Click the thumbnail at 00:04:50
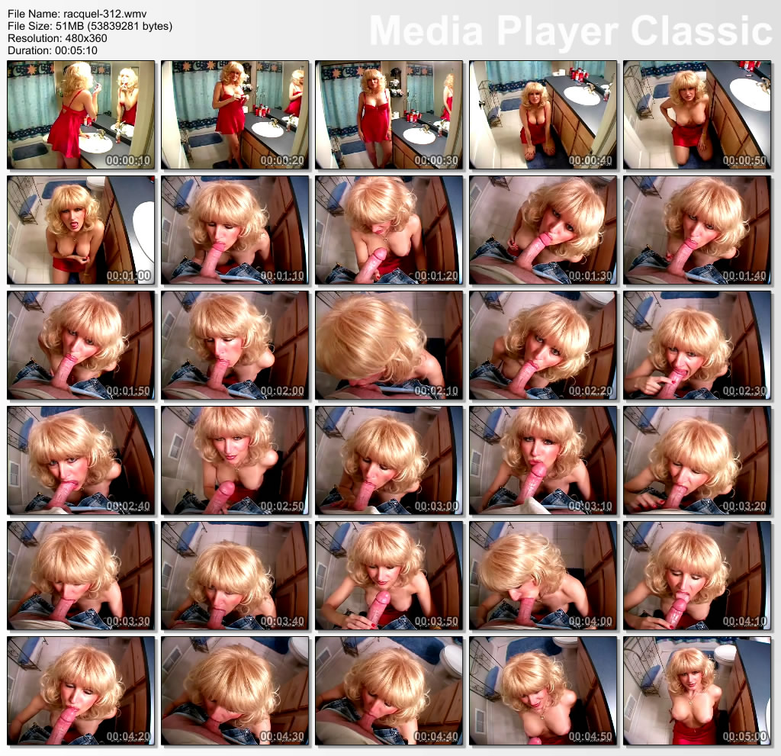The height and width of the screenshot is (756, 781). point(543,691)
